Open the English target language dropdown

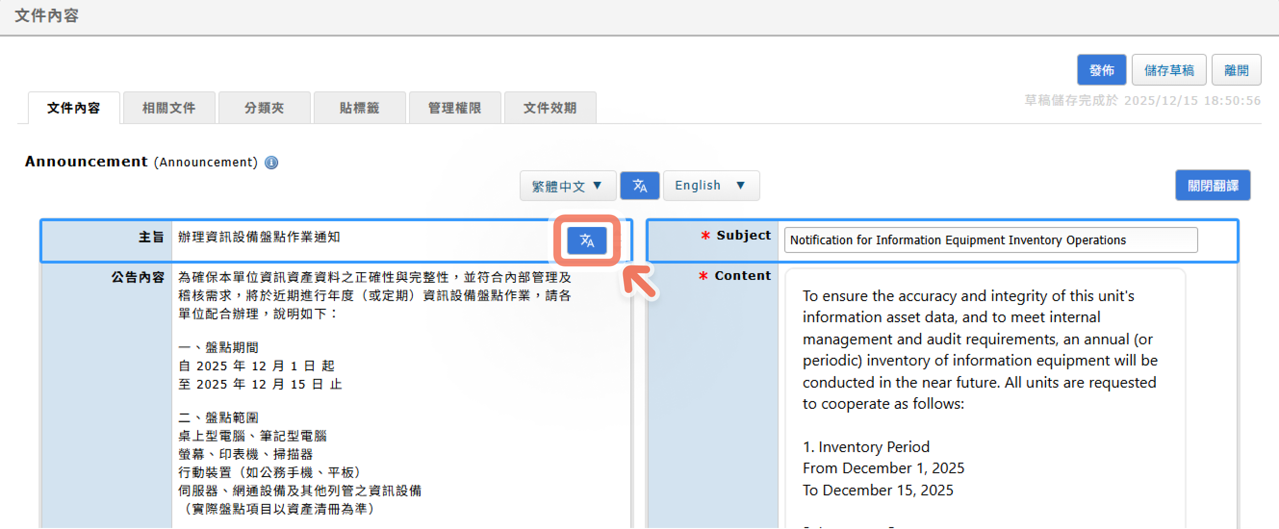(711, 186)
